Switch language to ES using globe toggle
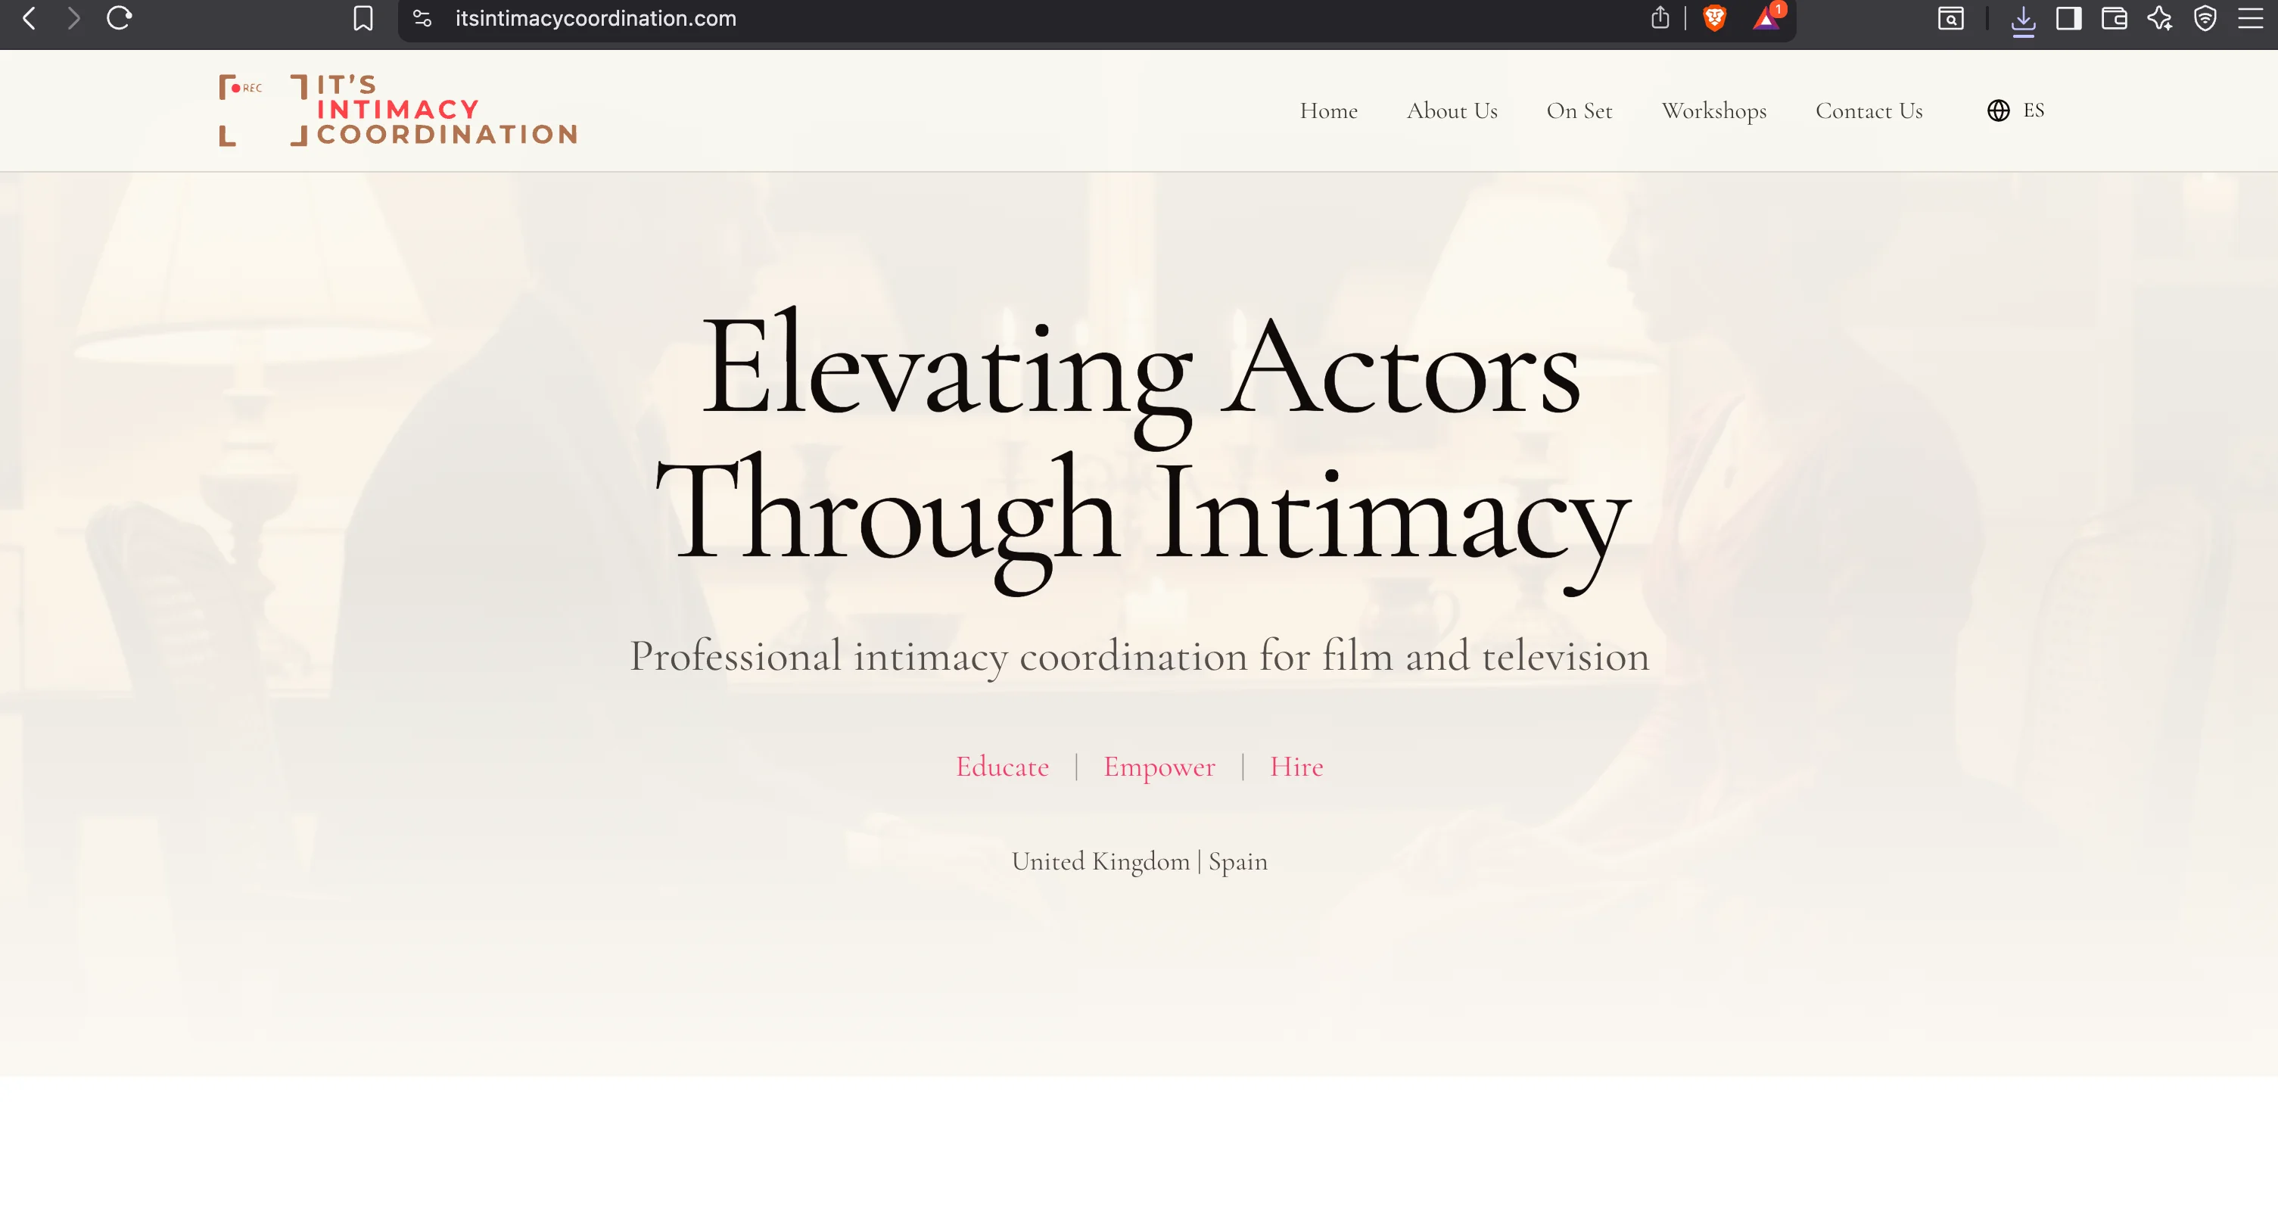Viewport: 2278px width, 1223px height. [x=2034, y=110]
